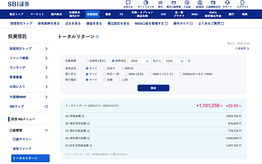Open the お知らせ notifications icon
Screen dimensions: 262x164
pyautogui.click(x=128, y=3)
